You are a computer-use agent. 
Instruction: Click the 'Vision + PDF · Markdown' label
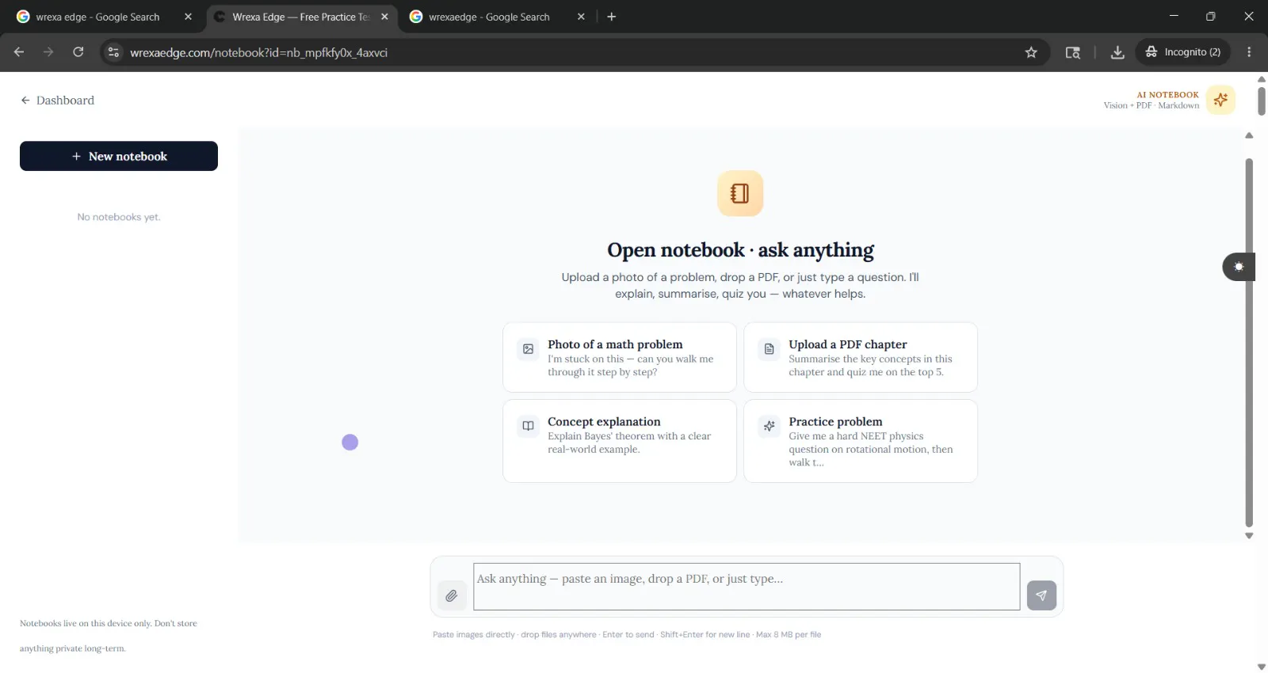[1152, 105]
